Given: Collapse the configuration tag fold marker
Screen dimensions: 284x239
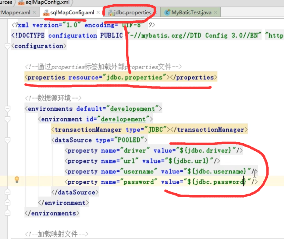Looking at the screenshot, I should point(7,46).
